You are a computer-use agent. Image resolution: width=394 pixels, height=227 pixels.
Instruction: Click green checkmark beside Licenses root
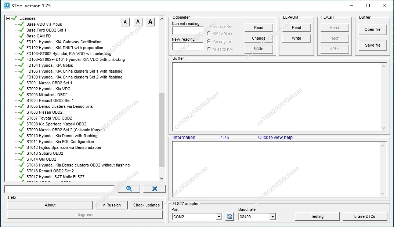(x=15, y=18)
